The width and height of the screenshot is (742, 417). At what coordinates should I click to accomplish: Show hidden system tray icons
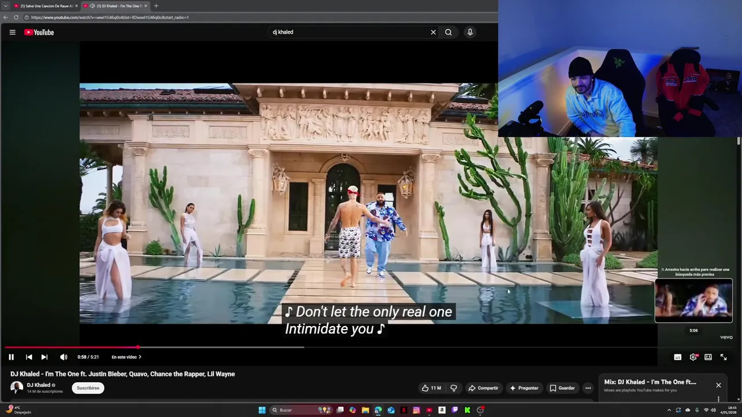tap(669, 410)
